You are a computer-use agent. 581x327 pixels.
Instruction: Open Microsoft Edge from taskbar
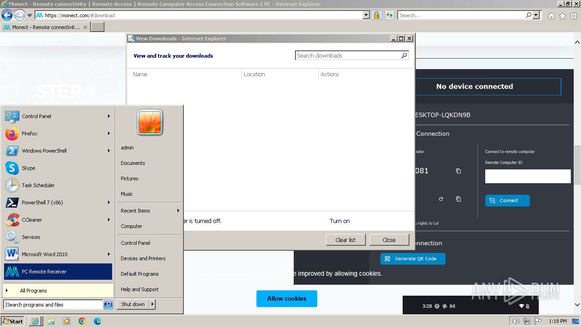coord(98,321)
